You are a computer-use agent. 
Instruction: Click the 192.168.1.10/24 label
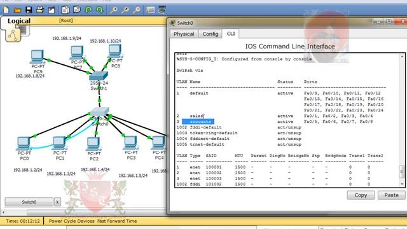(x=106, y=41)
